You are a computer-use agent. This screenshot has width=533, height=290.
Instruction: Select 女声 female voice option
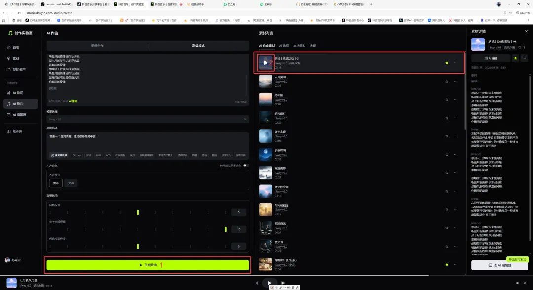tap(71, 183)
